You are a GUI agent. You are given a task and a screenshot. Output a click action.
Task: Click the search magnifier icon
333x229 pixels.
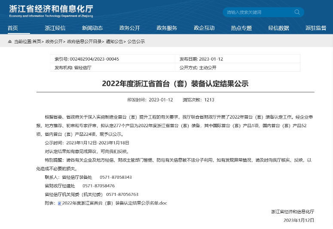tap(297, 12)
